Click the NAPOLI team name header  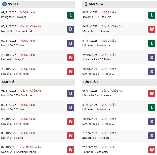(13, 4)
